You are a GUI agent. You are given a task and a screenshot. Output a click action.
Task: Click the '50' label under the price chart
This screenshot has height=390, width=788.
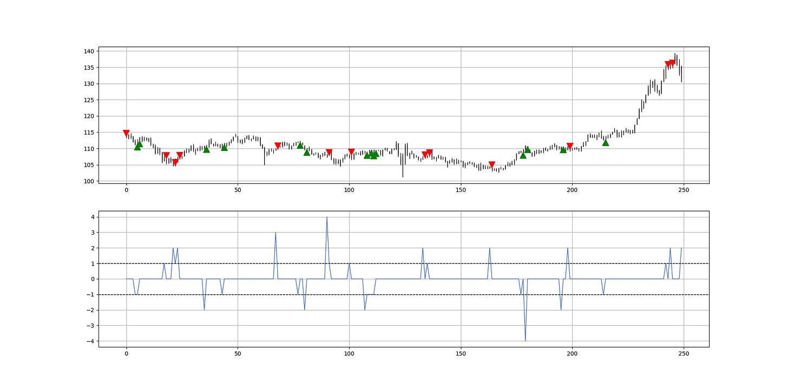[238, 190]
